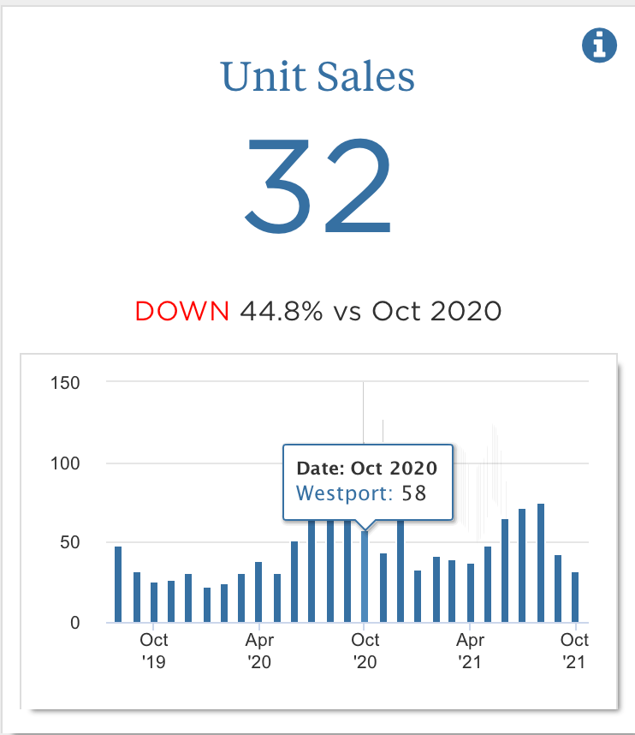Click the blue info icon
The height and width of the screenshot is (735, 635).
pos(599,45)
